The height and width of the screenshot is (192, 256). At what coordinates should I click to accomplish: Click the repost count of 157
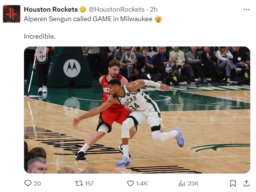pos(89,184)
